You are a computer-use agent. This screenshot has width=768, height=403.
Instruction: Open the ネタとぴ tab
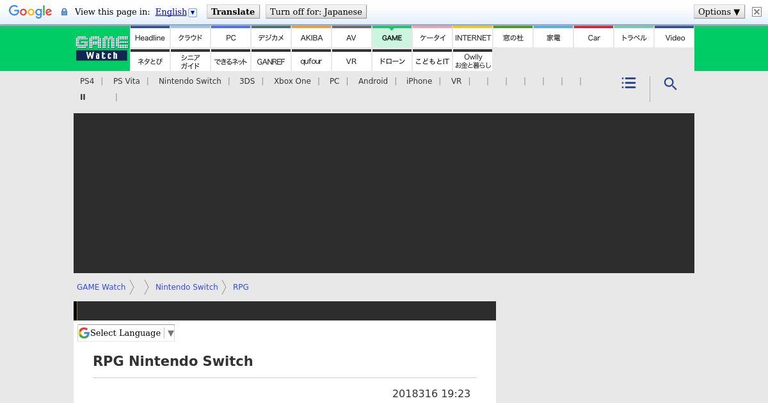pos(150,61)
